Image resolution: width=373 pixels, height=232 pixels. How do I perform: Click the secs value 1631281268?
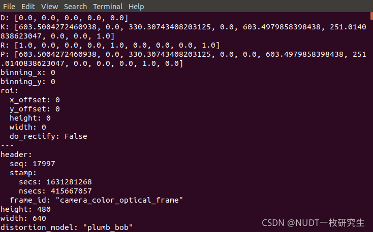(69, 182)
